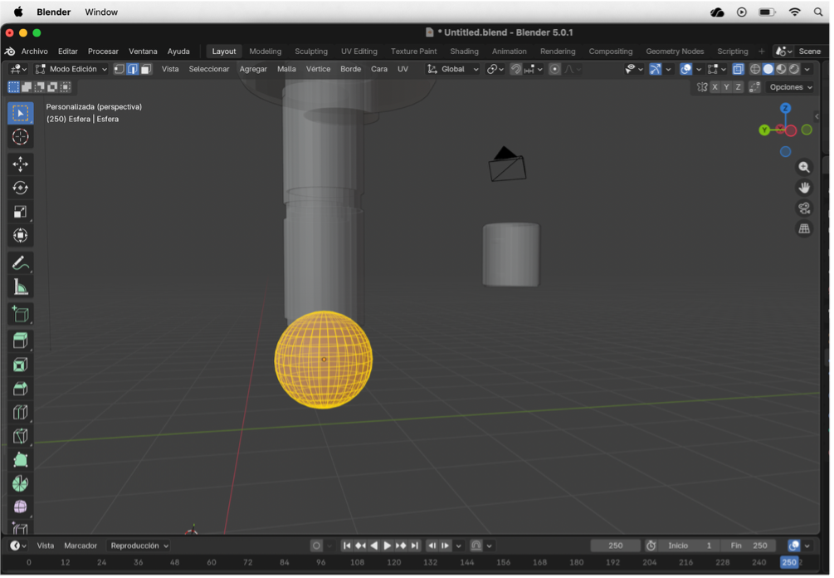Enable X-Ray viewport toggle
Screen dimensions: 834x578
pyautogui.click(x=738, y=69)
